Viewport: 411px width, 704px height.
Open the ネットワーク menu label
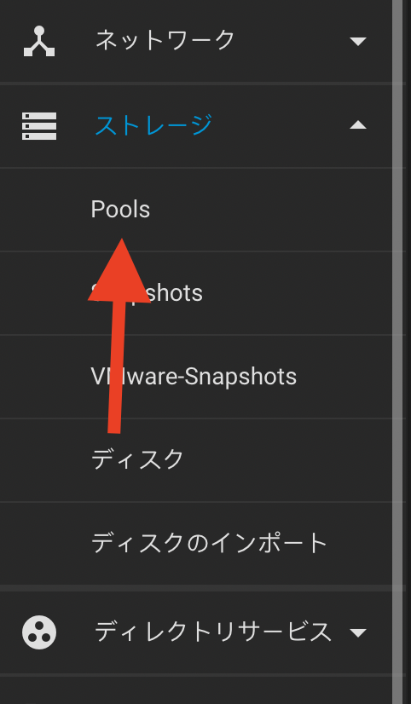pos(165,40)
